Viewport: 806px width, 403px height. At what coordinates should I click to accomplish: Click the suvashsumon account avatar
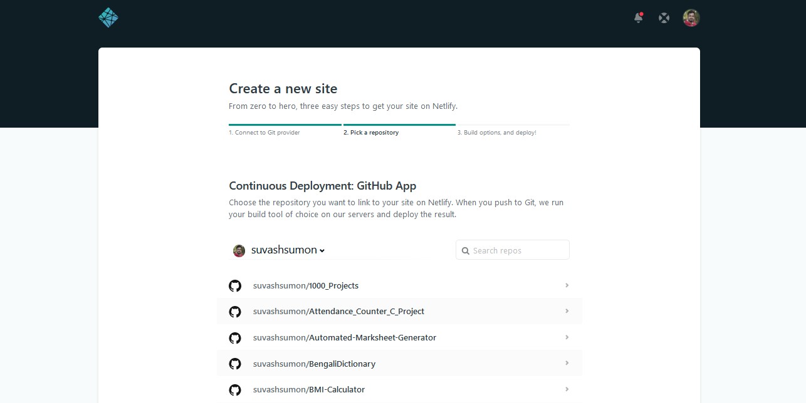click(x=239, y=250)
